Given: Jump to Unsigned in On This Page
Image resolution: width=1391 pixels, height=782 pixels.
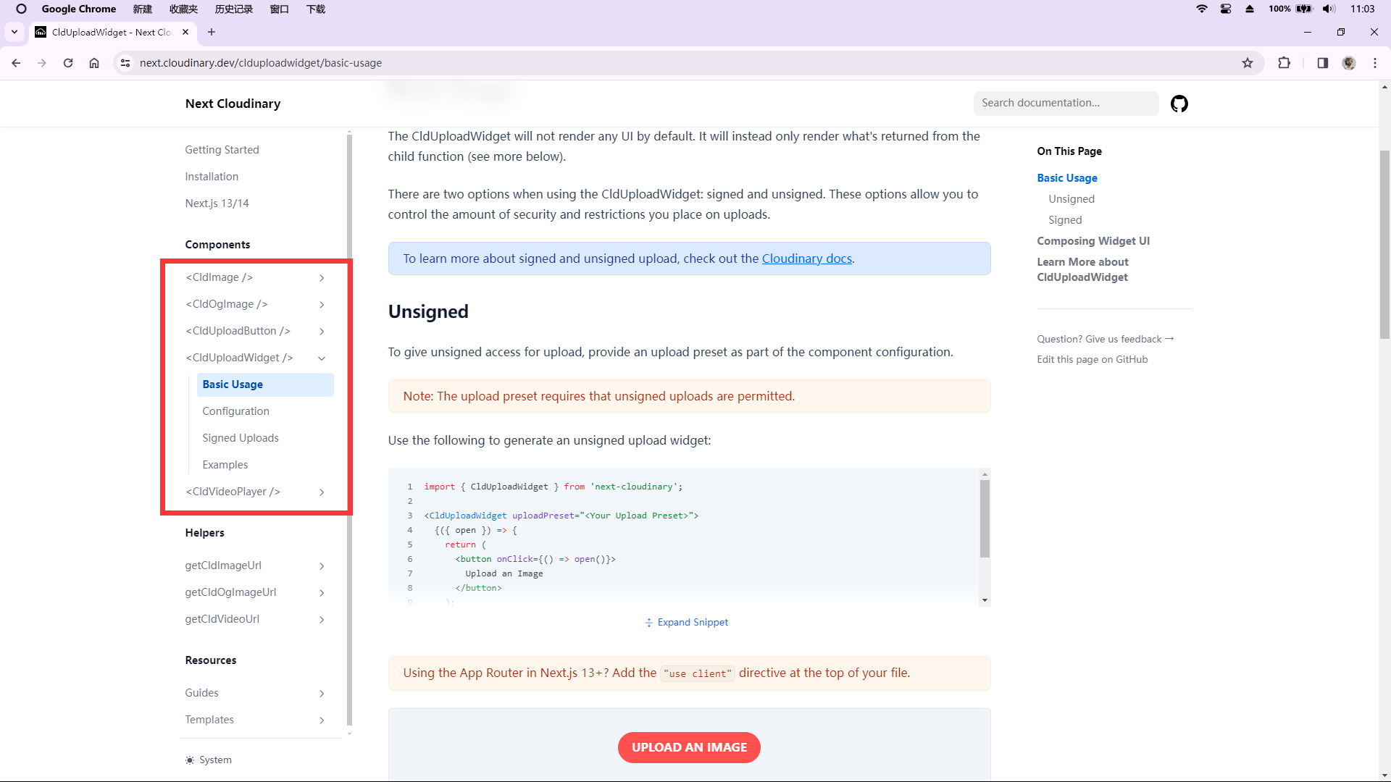Looking at the screenshot, I should (x=1071, y=199).
